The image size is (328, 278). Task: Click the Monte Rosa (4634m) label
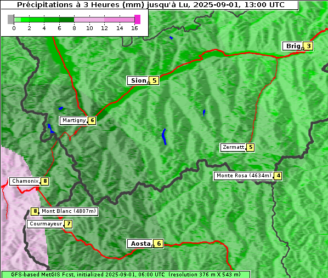pyautogui.click(x=244, y=176)
